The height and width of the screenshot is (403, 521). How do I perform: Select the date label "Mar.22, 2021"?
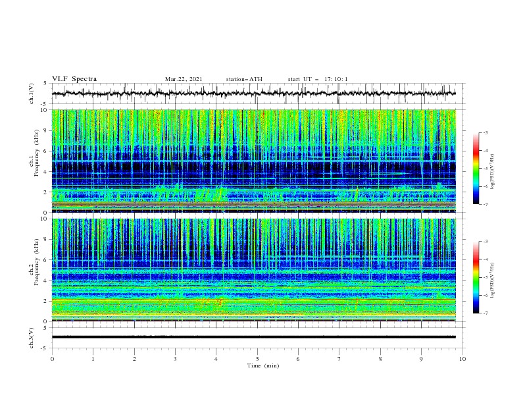184,79
